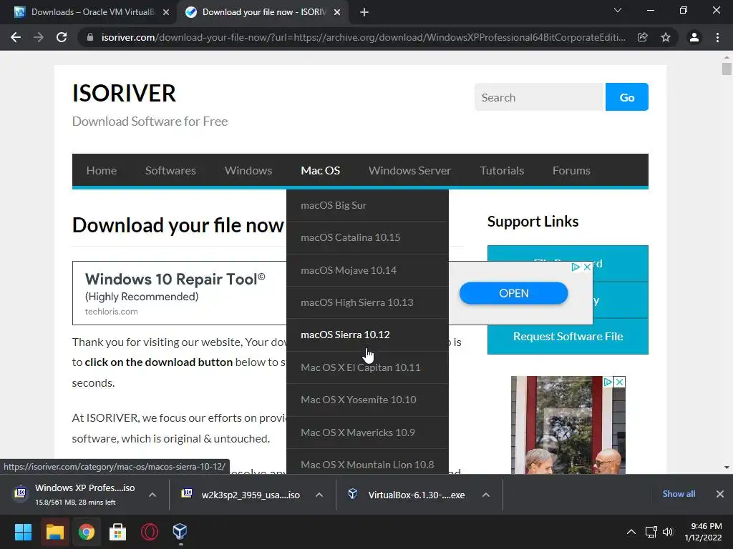Select macOS Mojave 10.14 menu entry
733x549 pixels.
click(x=367, y=270)
